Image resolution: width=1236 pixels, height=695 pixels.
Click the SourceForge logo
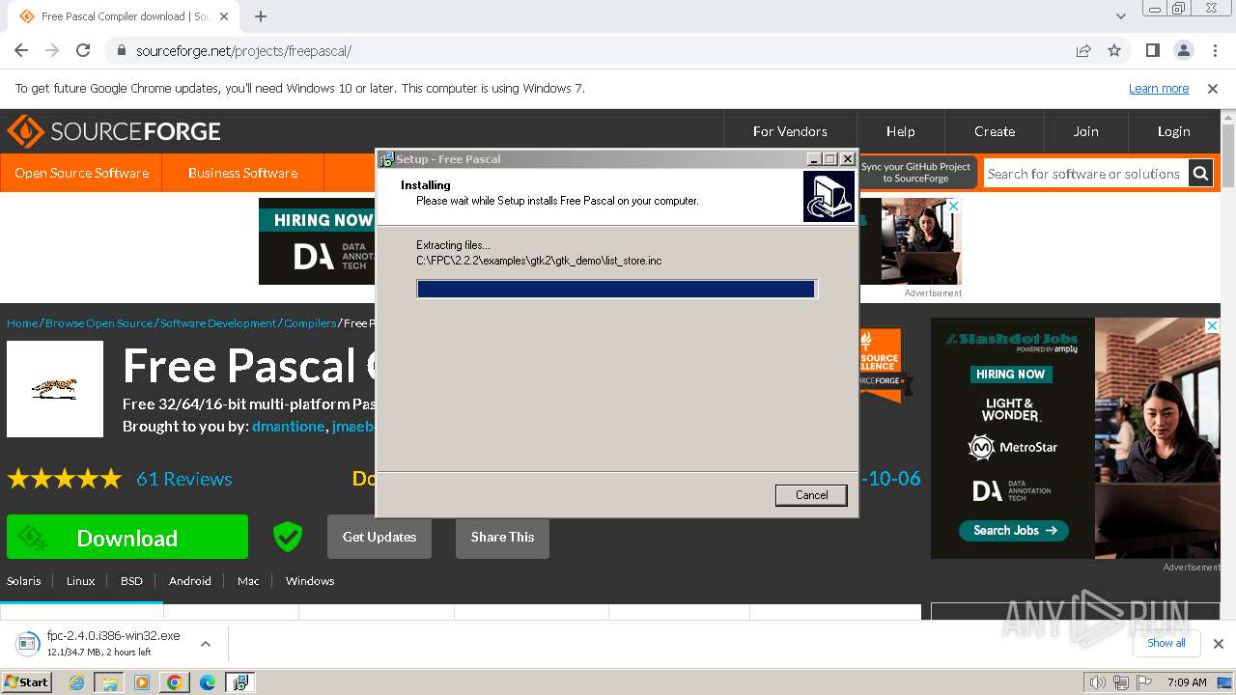pos(114,131)
